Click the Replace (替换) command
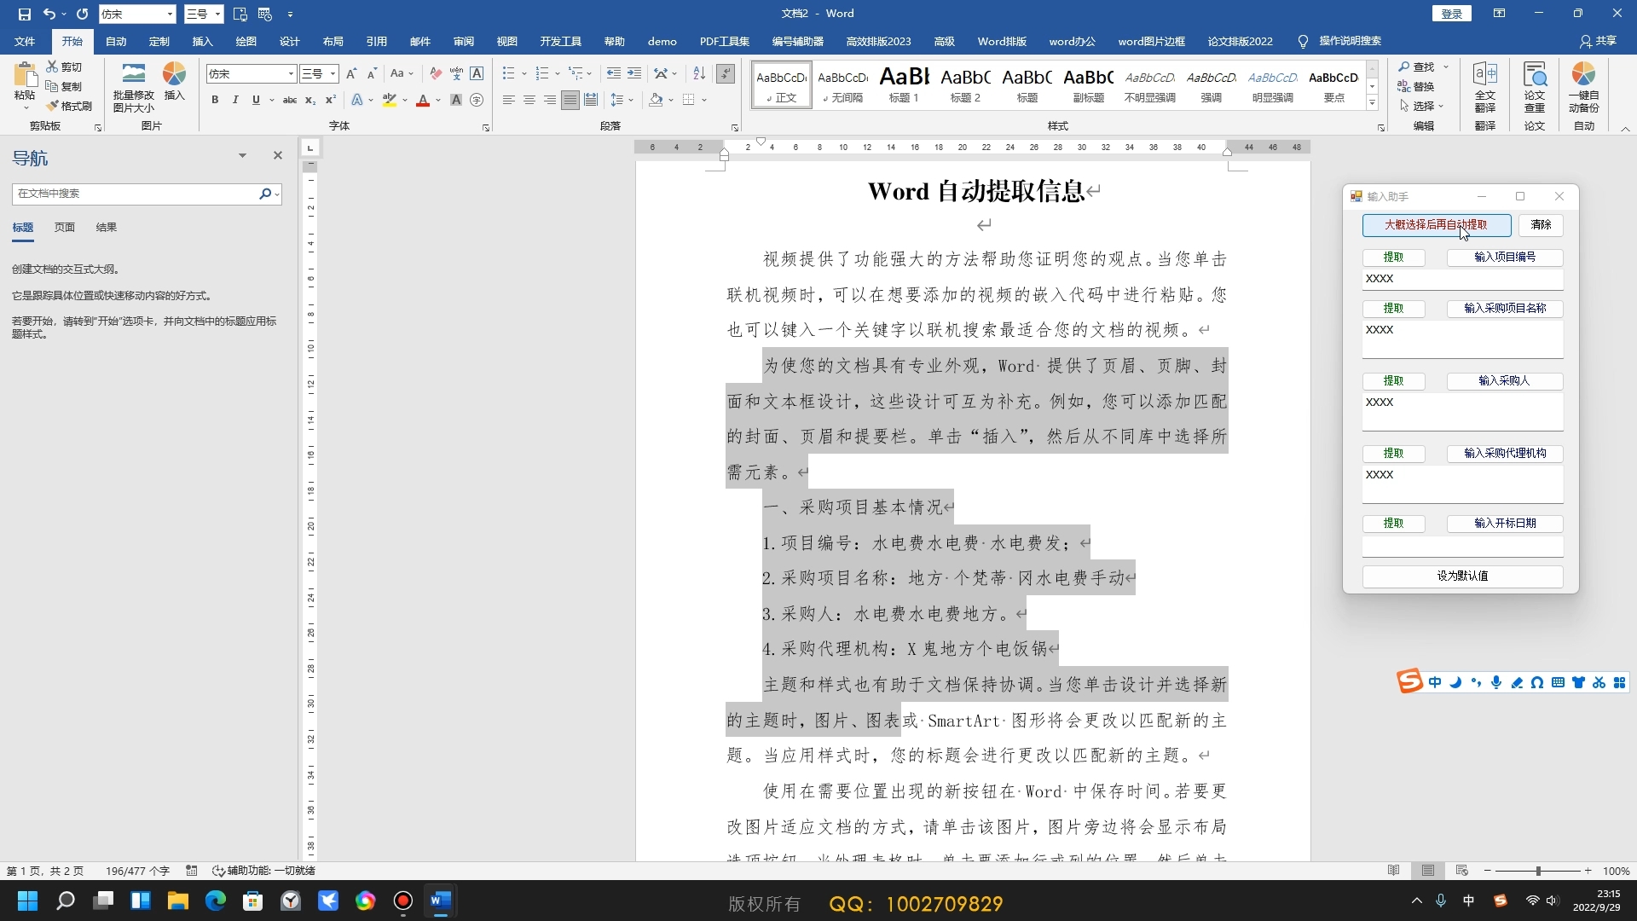Screen dimensions: 1637x921 pyautogui.click(x=1416, y=86)
